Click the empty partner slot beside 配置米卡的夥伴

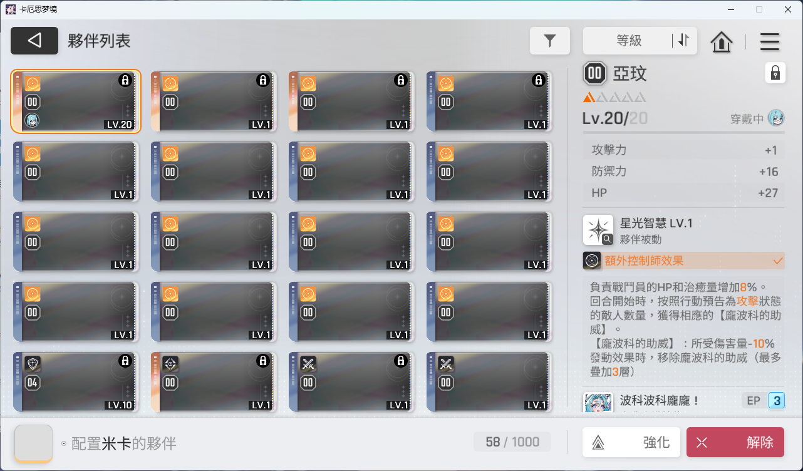(34, 443)
